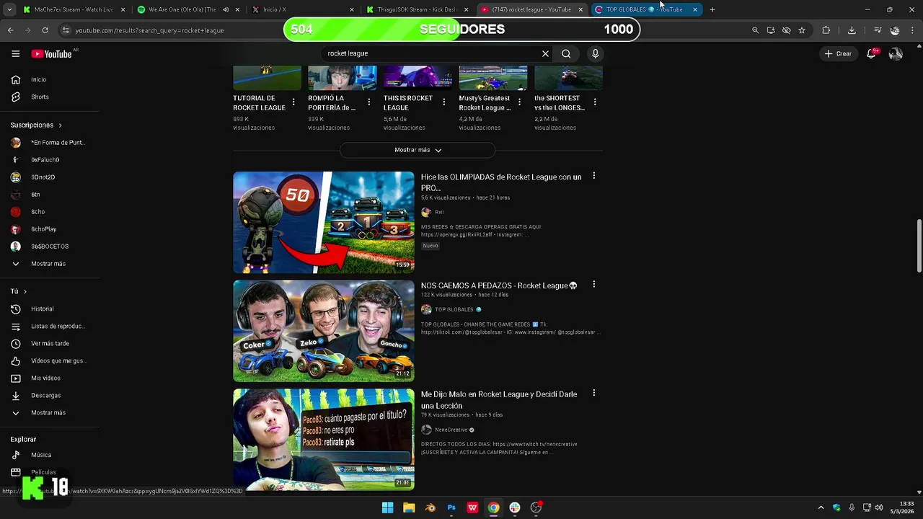Click the YouTube logo
The width and height of the screenshot is (923, 519).
pyautogui.click(x=52, y=53)
